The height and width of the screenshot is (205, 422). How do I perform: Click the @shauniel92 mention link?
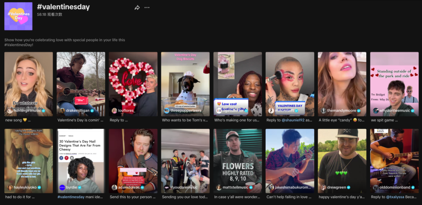293,120
